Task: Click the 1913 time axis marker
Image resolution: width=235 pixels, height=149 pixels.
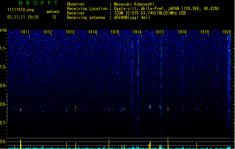Action: point(70,32)
